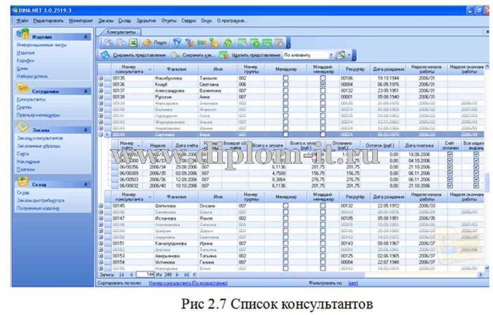The height and width of the screenshot is (315, 493).
Task: Open Заказы консультантов in the sidebar
Action: coord(40,138)
